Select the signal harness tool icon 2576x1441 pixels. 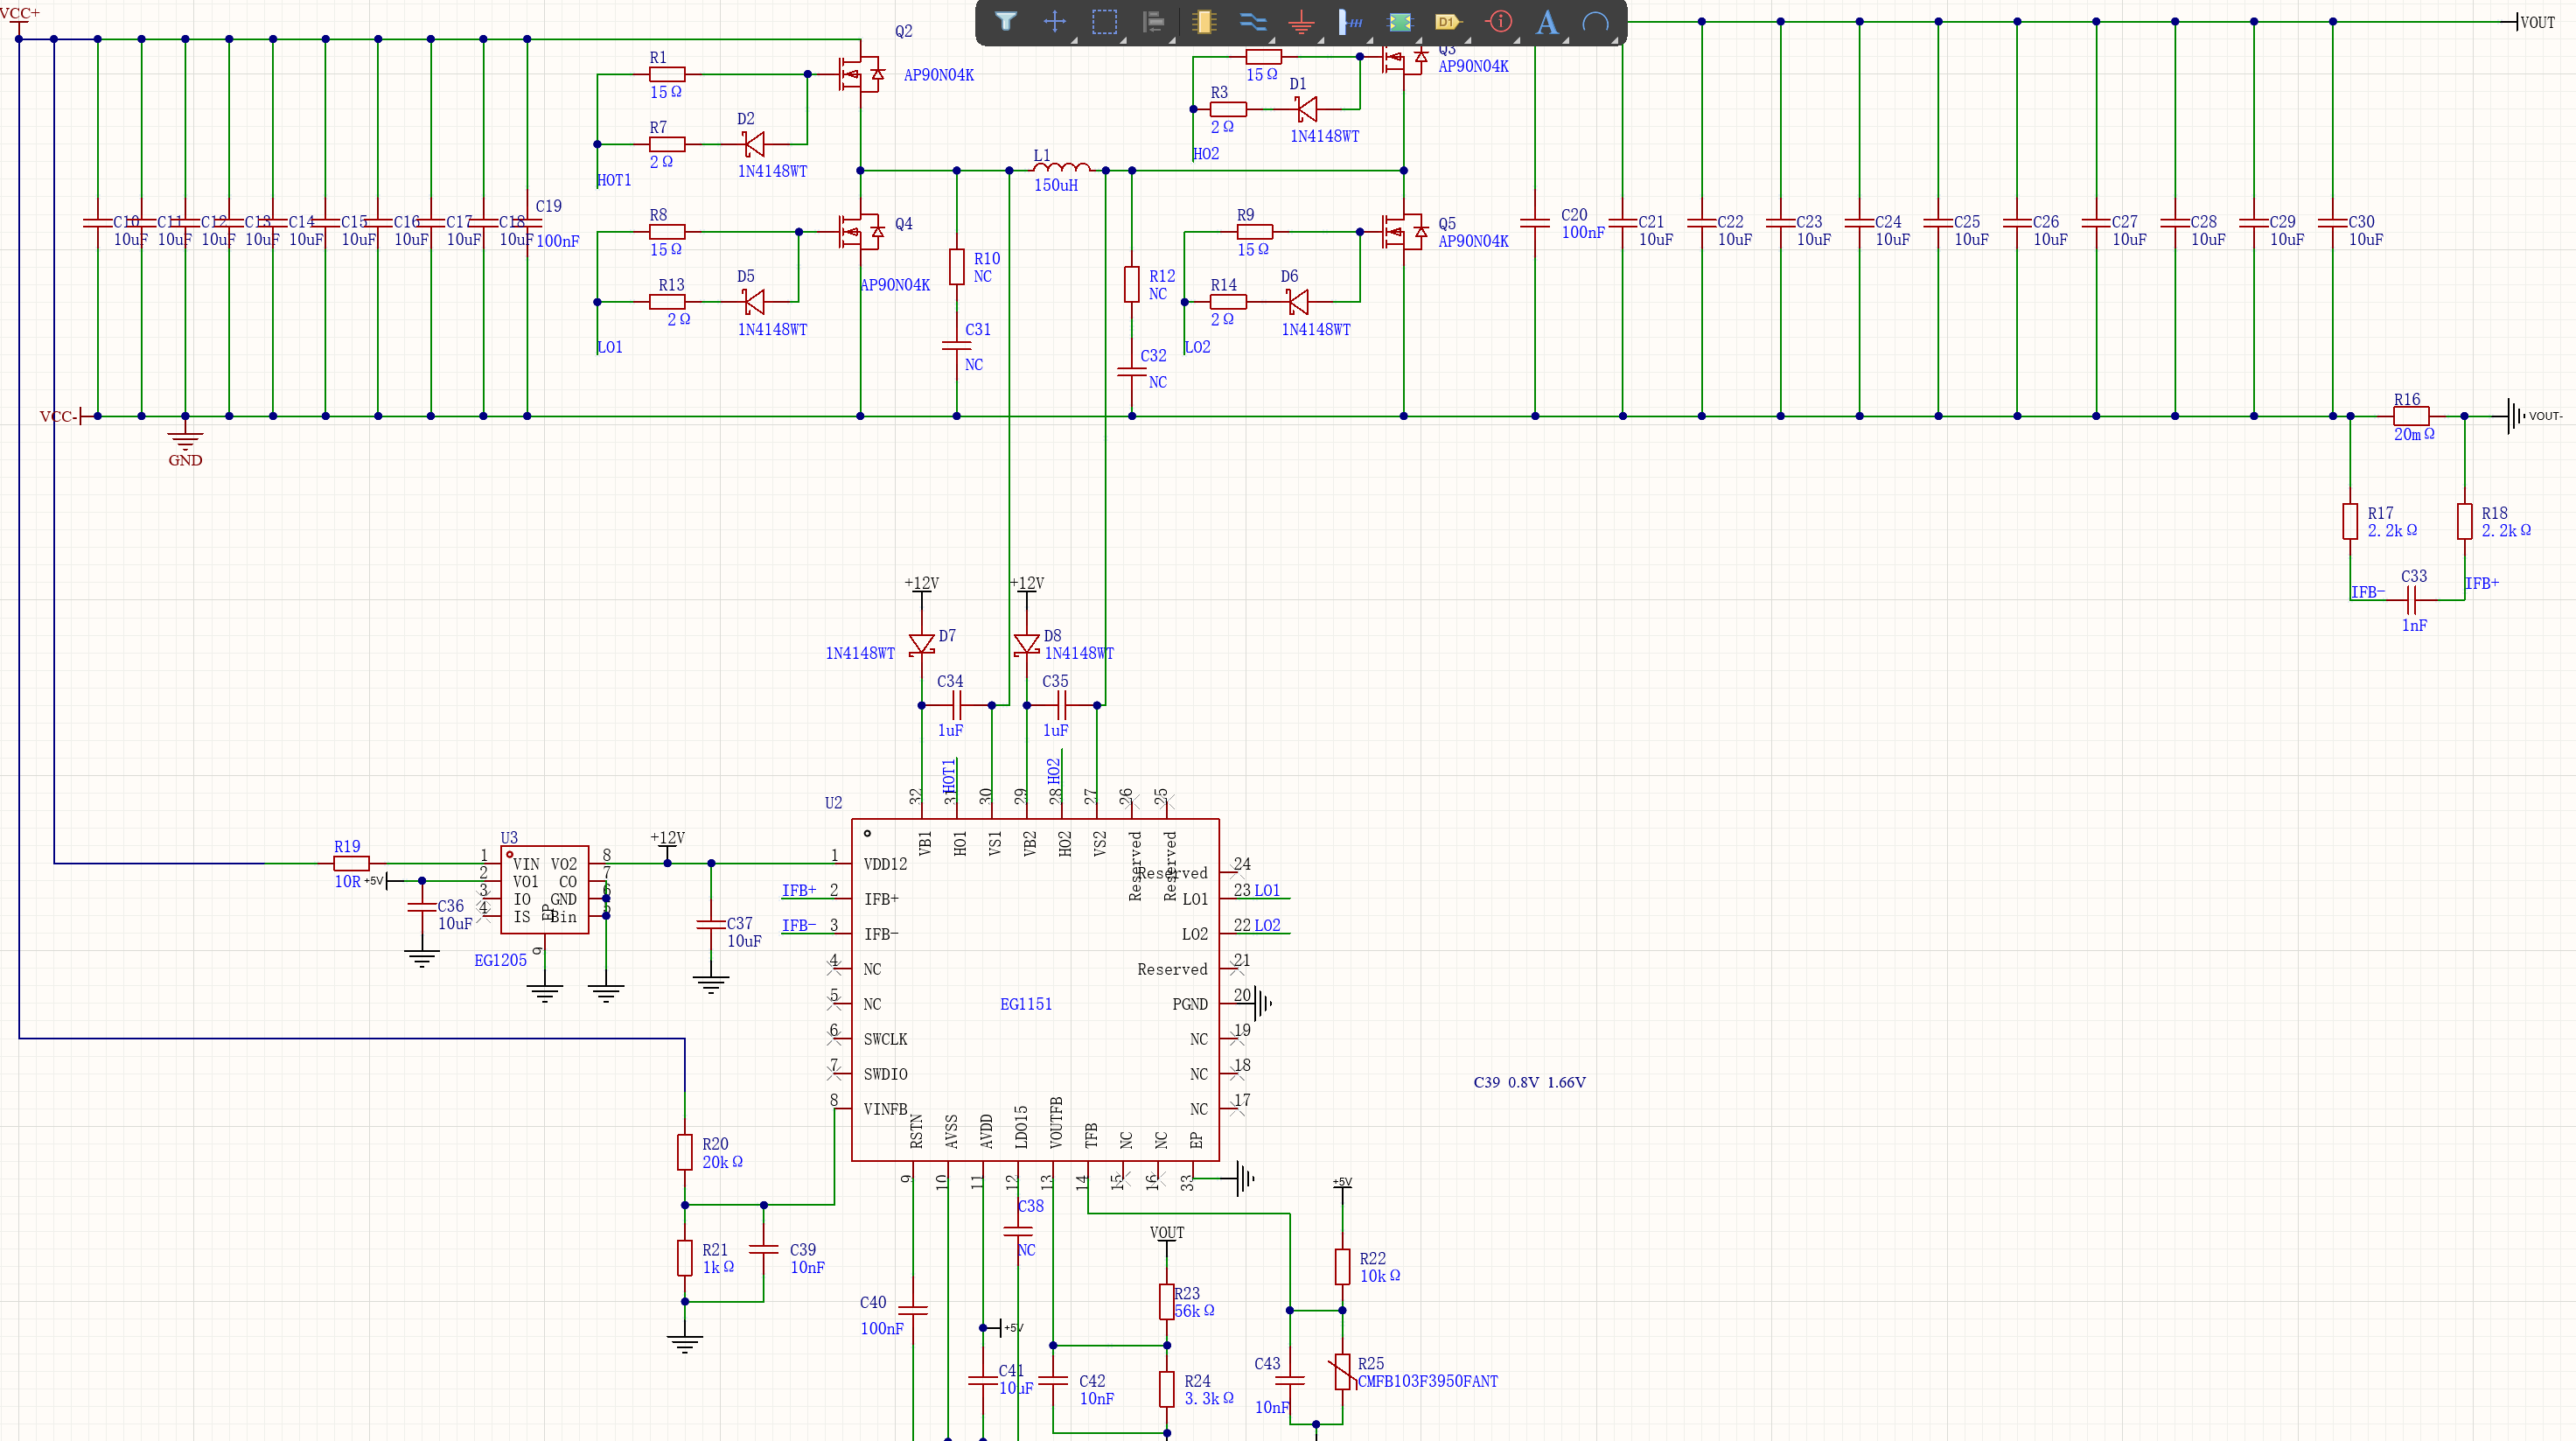[1350, 21]
